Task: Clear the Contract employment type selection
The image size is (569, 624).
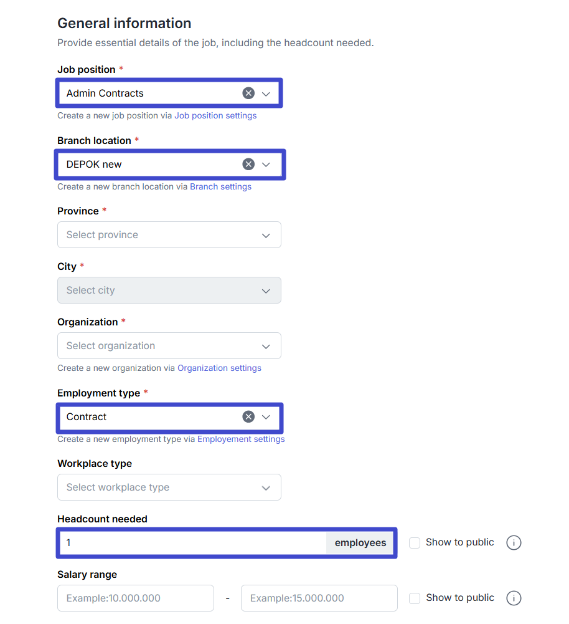Action: tap(248, 417)
